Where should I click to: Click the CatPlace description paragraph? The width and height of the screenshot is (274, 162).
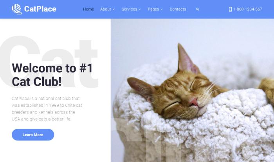(x=47, y=109)
